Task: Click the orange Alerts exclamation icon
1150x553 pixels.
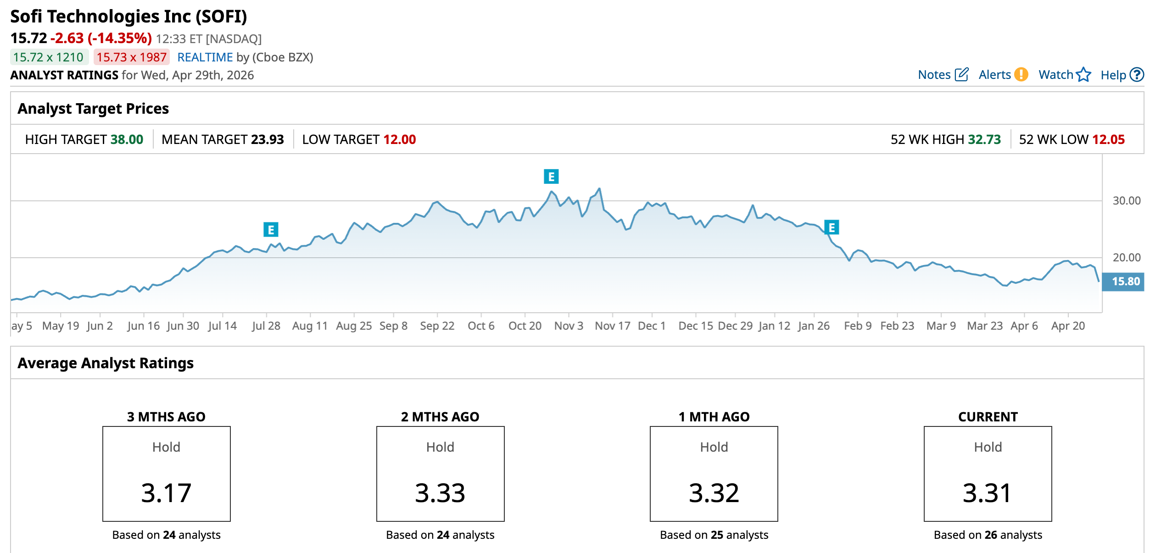Action: tap(1021, 74)
